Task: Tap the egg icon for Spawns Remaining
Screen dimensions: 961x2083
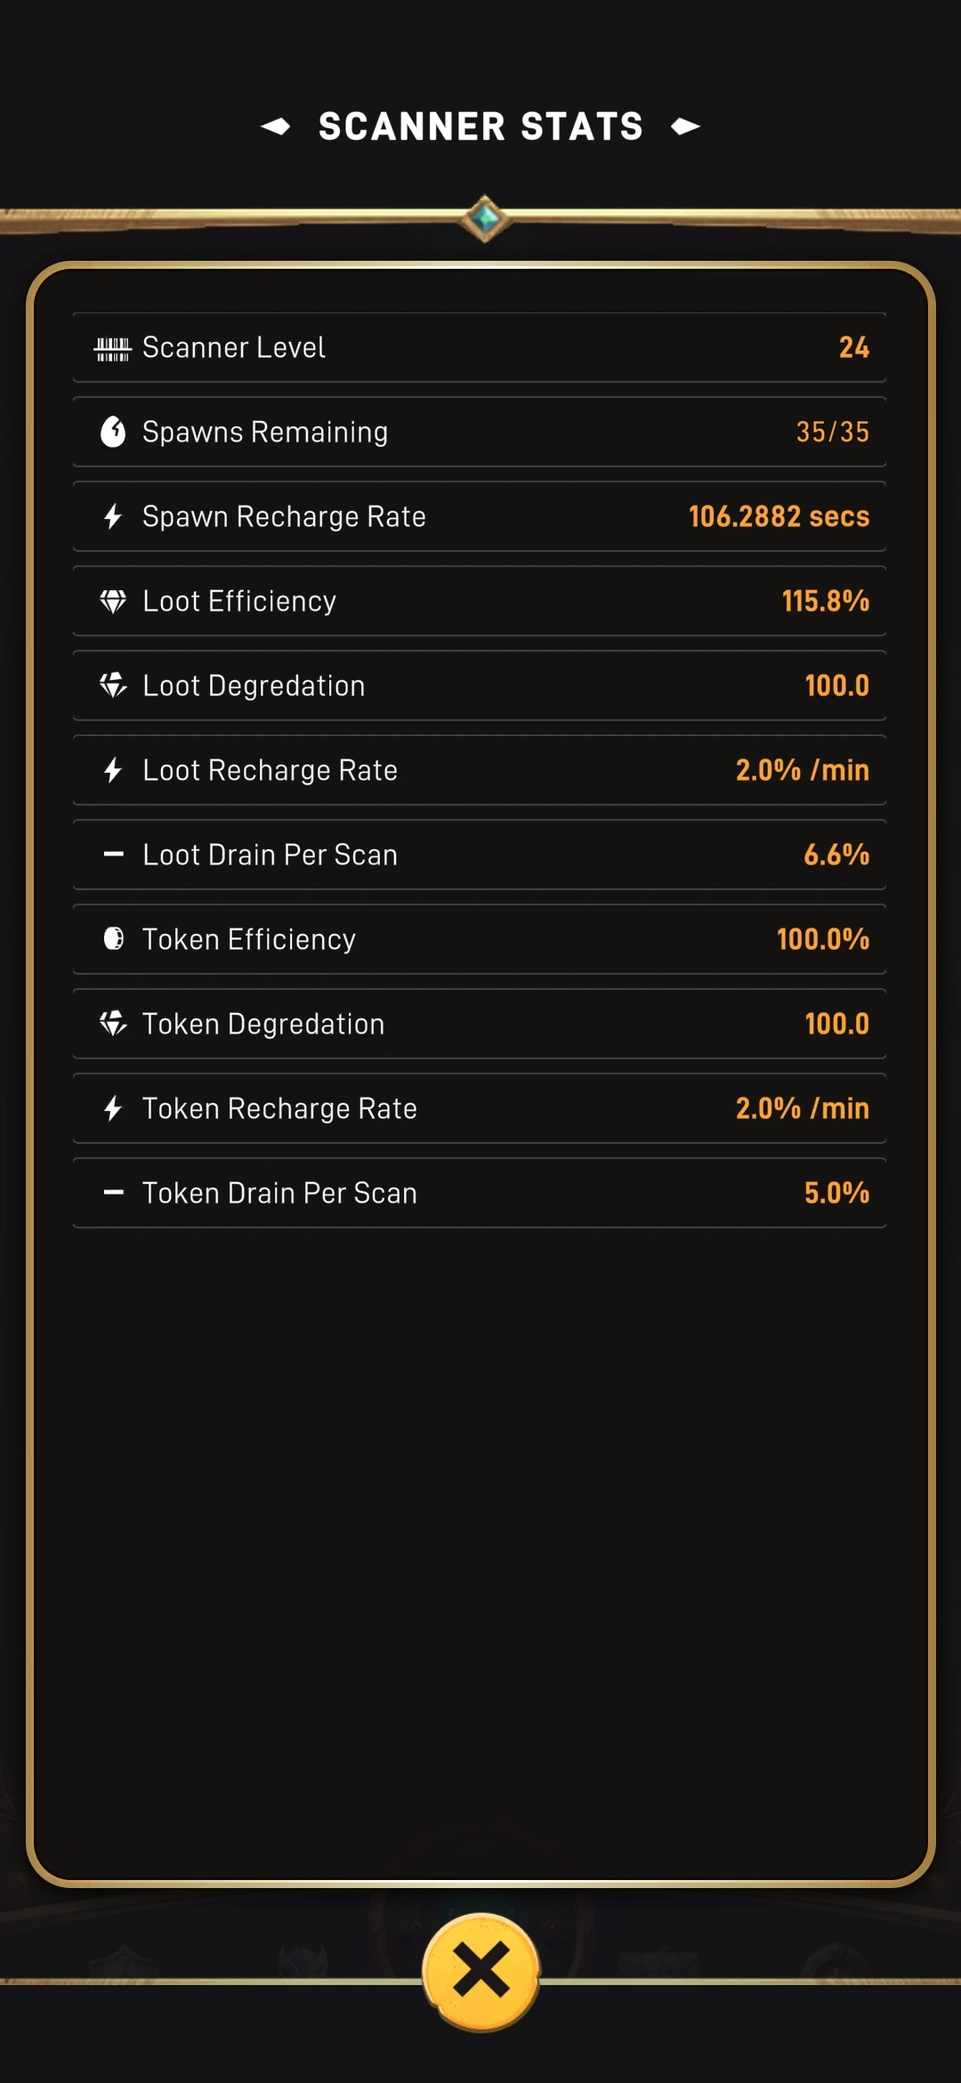Action: (113, 432)
